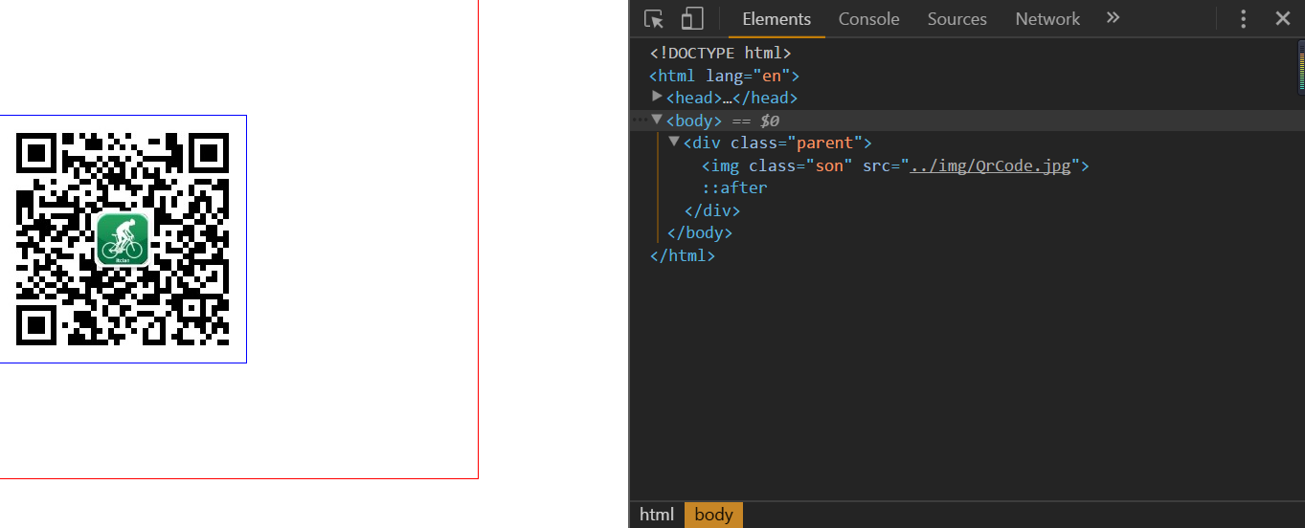Select the closing </body> tag row
The image size is (1305, 528).
pyautogui.click(x=699, y=232)
